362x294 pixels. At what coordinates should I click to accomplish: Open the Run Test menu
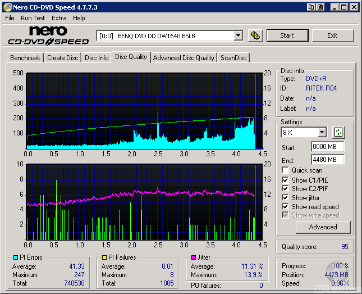pyautogui.click(x=33, y=18)
